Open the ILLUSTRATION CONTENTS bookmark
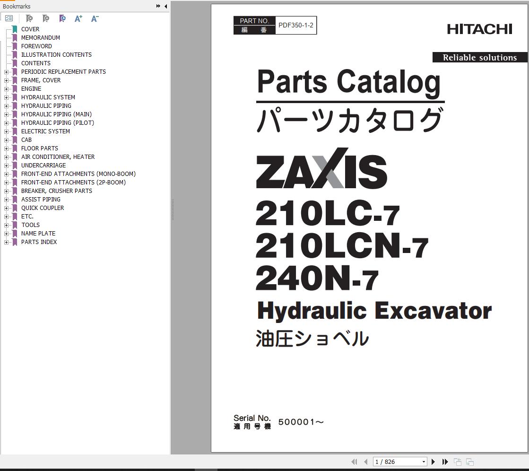529x471 pixels. point(56,55)
